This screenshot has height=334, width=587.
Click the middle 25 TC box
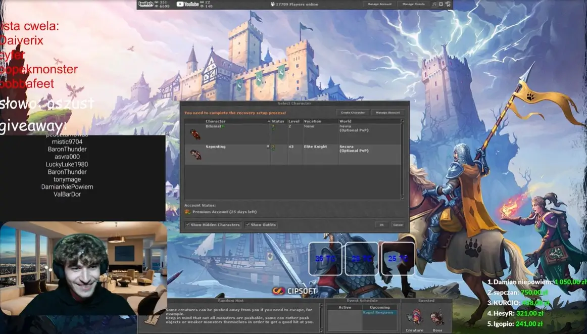pos(361,258)
